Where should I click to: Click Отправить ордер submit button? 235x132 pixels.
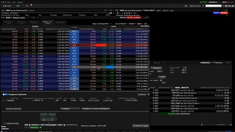click(141, 126)
